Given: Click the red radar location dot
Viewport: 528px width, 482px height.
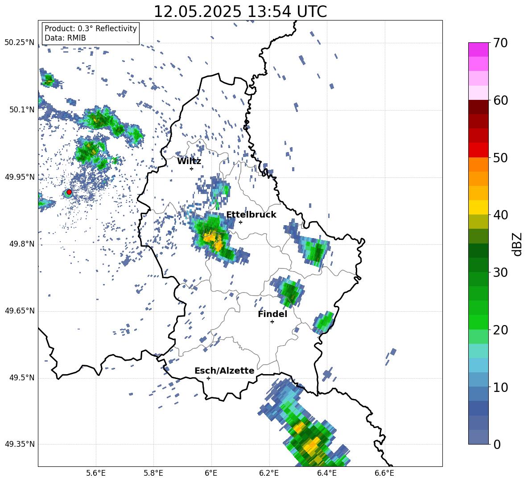Looking at the screenshot, I should click(x=69, y=192).
